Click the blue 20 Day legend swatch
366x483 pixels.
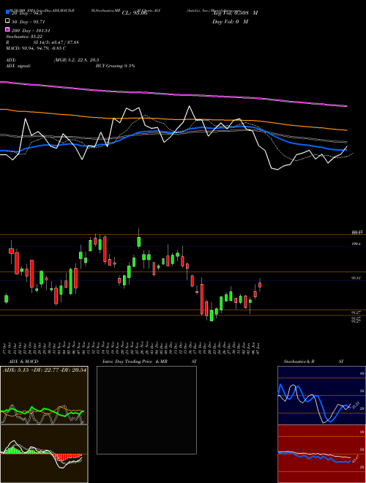7,12
